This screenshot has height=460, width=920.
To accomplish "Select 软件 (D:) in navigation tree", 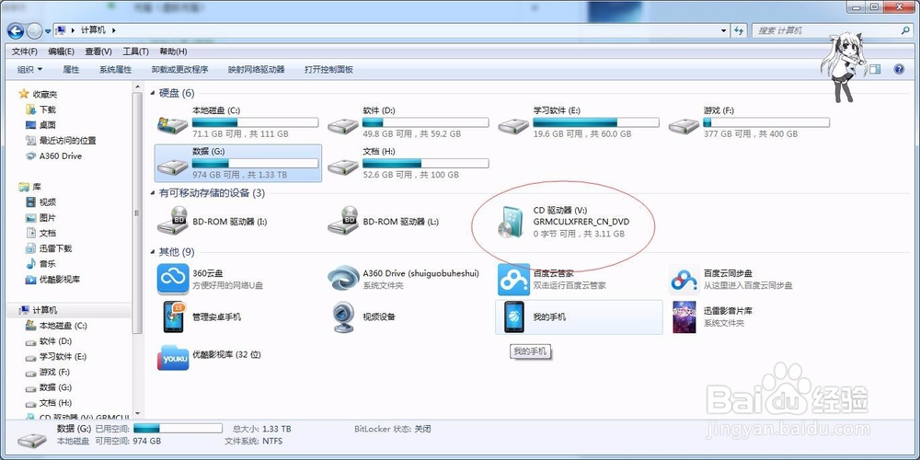I will [x=55, y=341].
